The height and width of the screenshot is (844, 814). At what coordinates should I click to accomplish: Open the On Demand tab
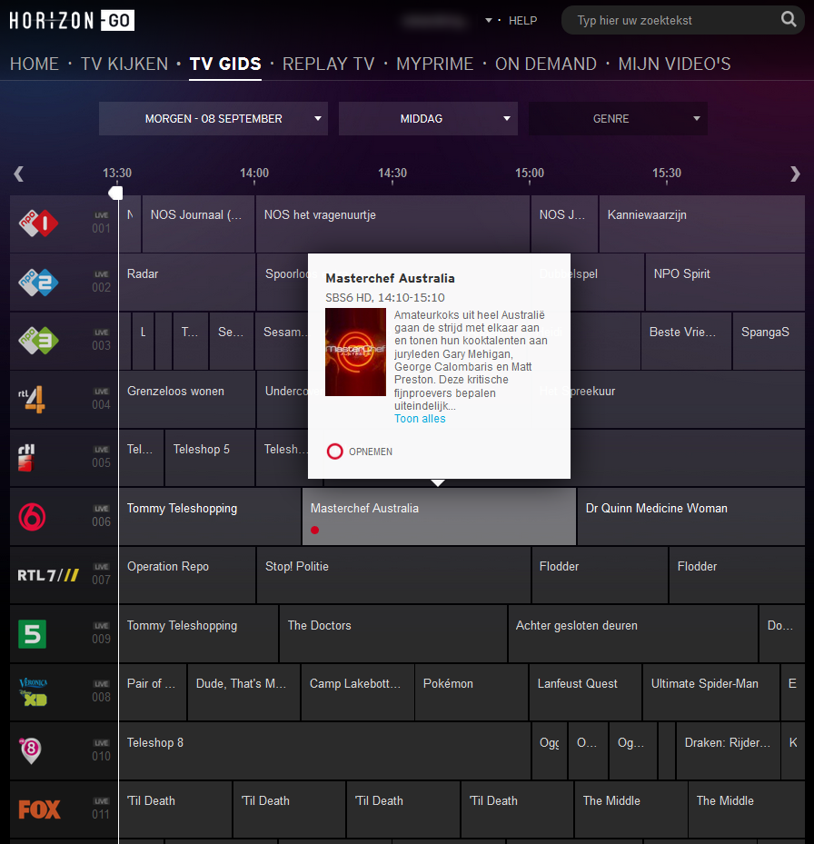coord(546,65)
